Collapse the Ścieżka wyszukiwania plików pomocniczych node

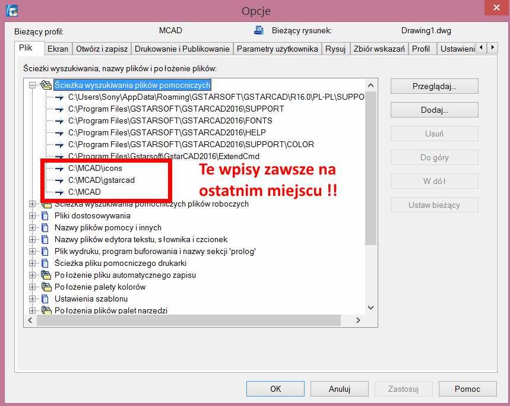coord(32,85)
